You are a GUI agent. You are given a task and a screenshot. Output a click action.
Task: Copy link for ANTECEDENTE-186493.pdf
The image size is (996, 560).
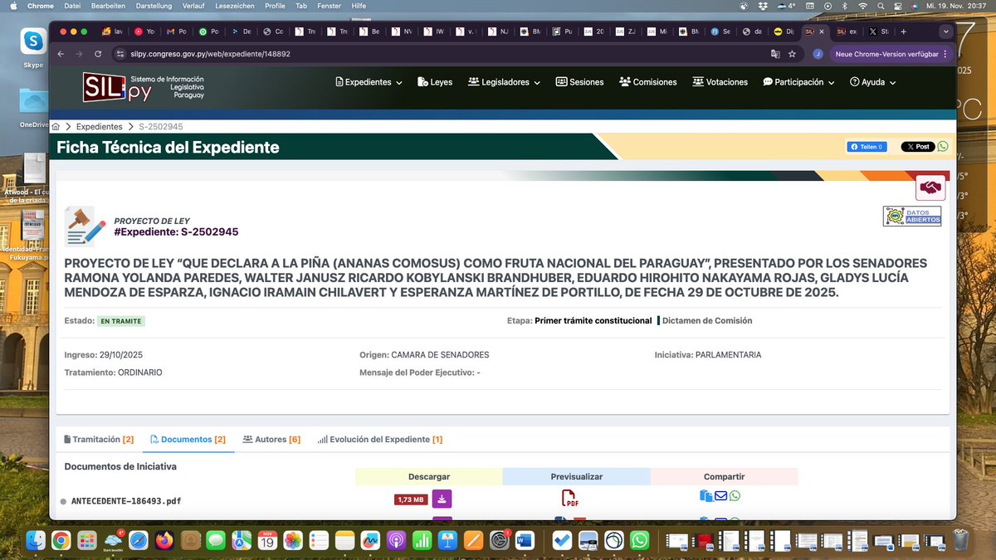click(x=706, y=496)
